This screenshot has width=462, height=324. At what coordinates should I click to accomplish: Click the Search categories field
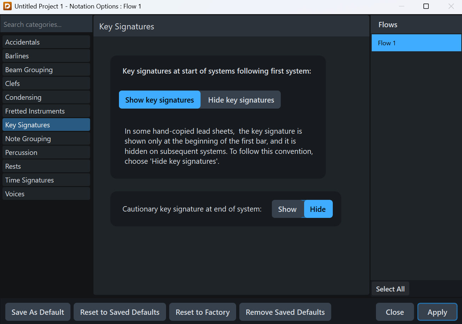tap(46, 24)
